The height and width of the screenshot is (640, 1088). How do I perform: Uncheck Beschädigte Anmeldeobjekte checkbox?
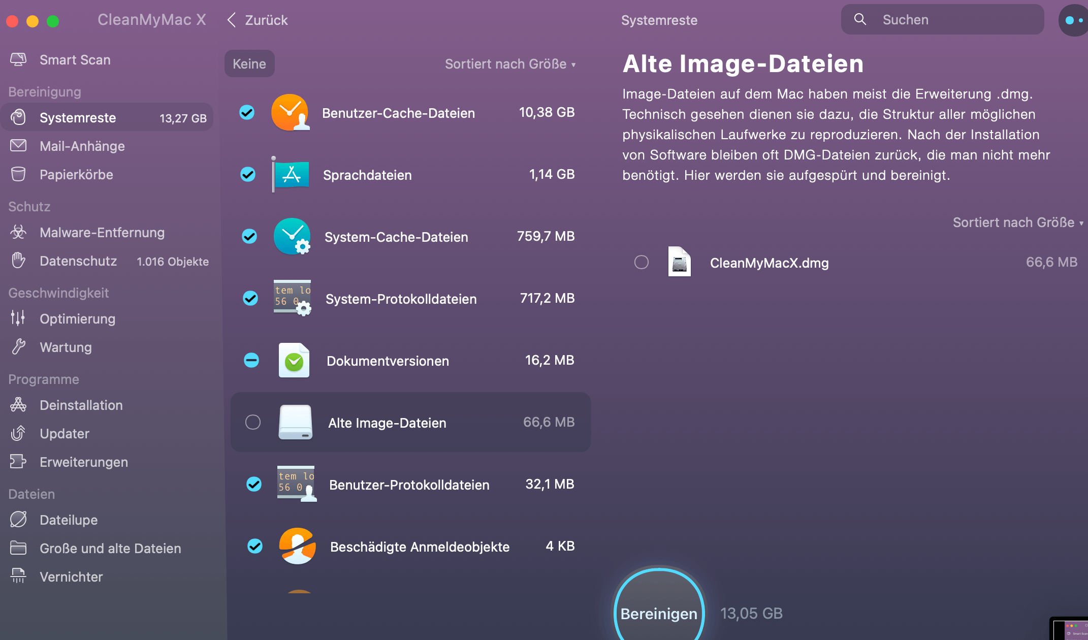coord(255,546)
